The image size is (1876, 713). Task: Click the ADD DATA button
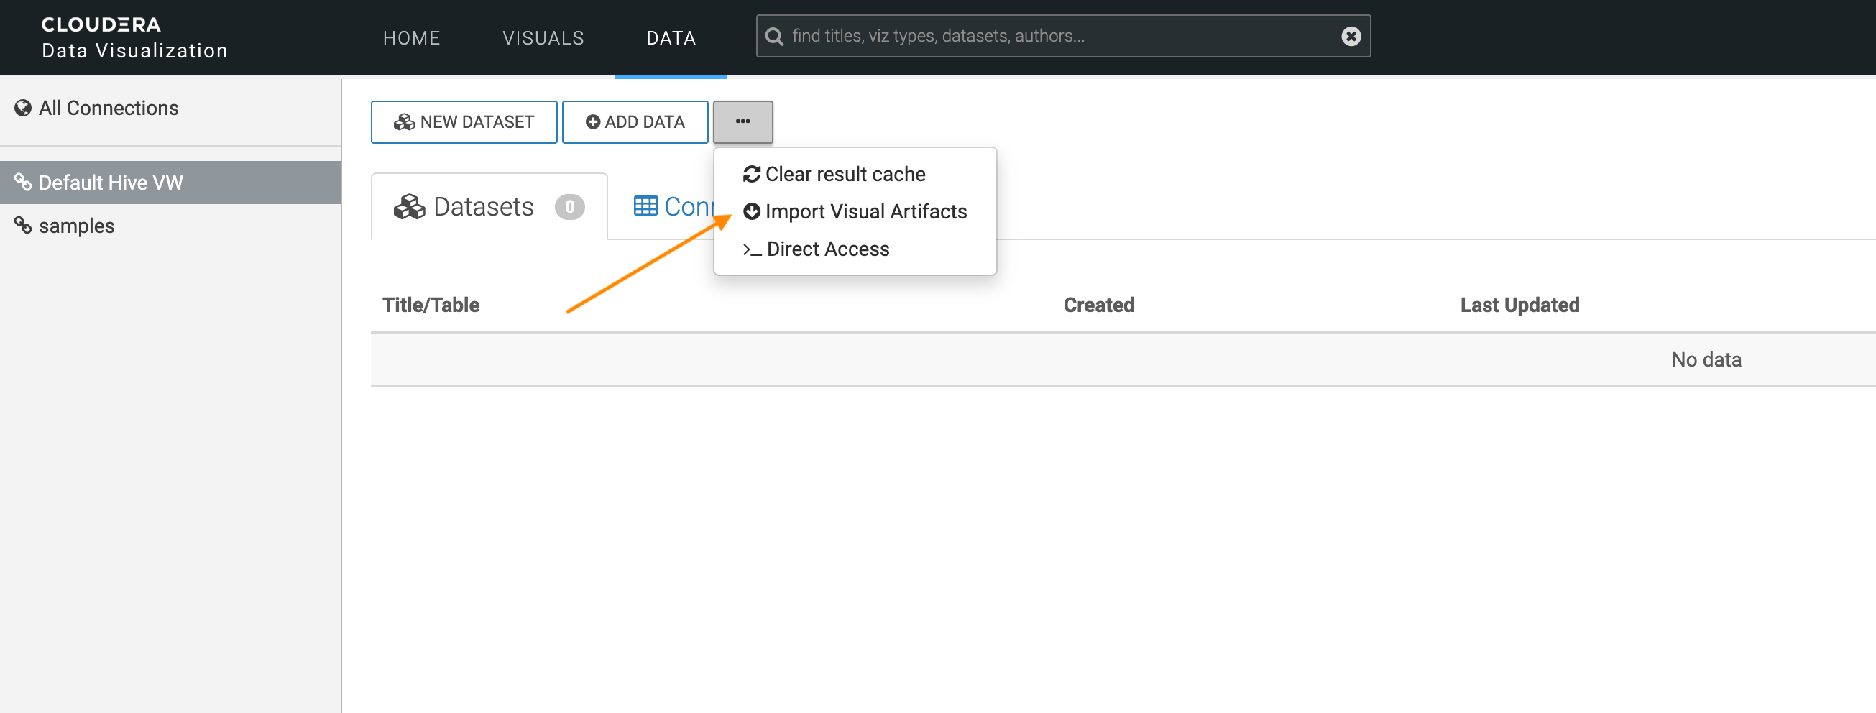(634, 121)
